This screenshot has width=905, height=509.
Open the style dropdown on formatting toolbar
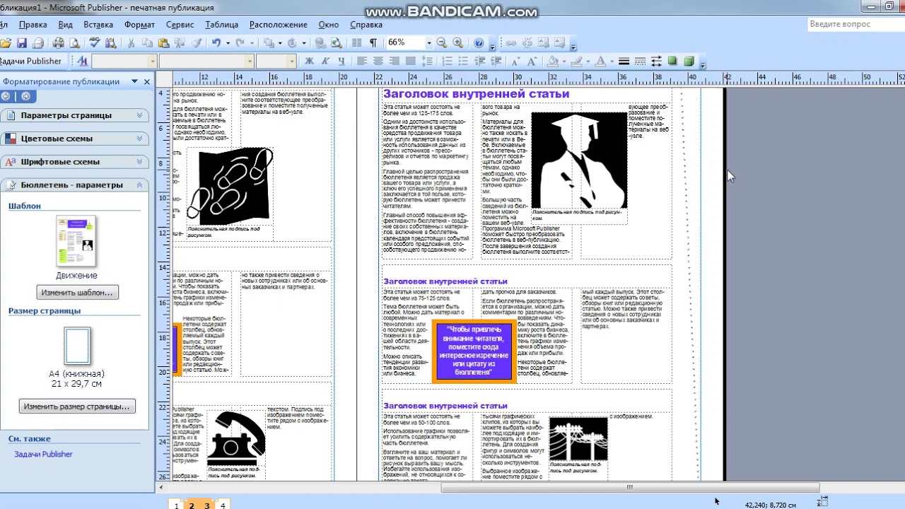[152, 62]
